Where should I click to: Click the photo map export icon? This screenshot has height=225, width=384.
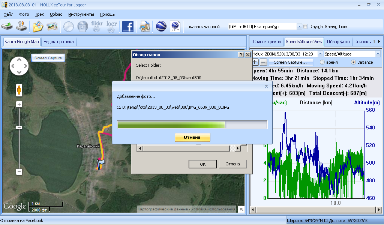click(x=144, y=27)
